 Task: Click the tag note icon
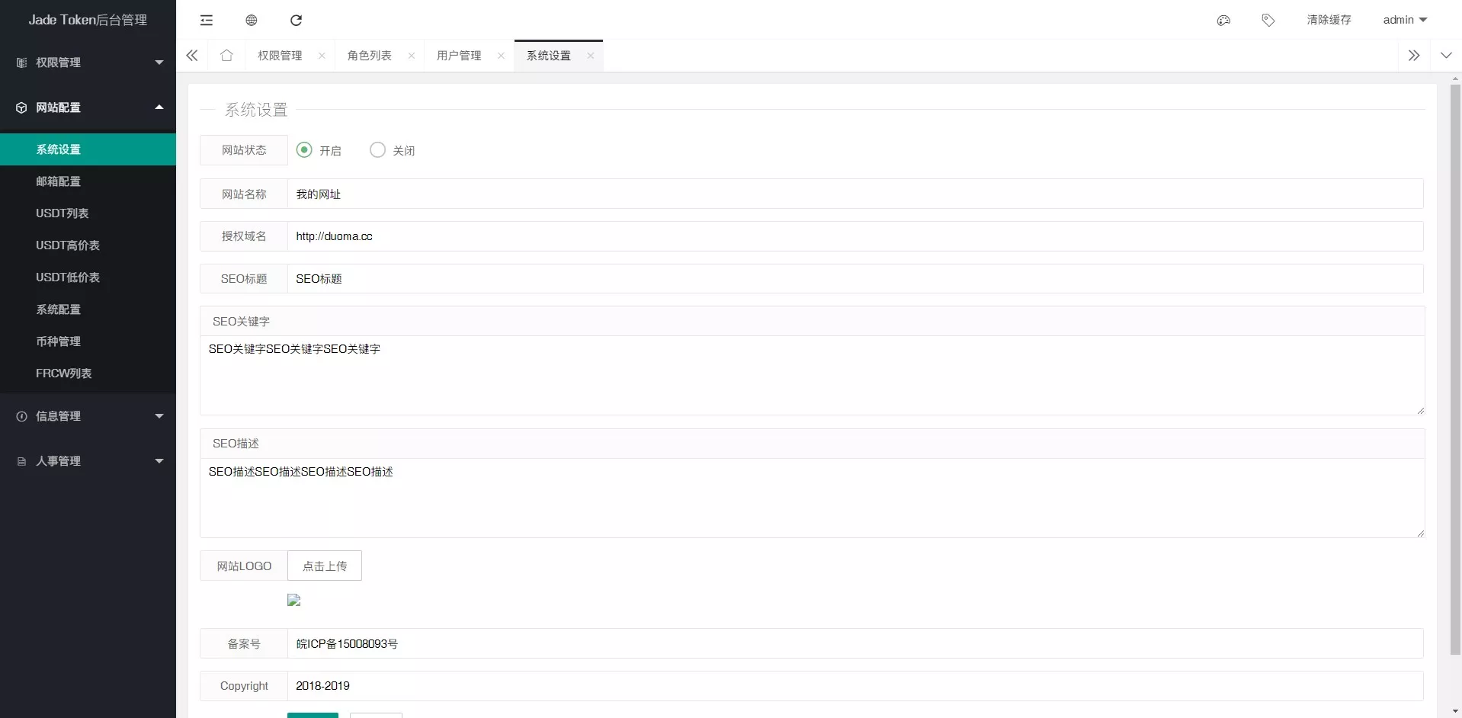coord(1268,21)
